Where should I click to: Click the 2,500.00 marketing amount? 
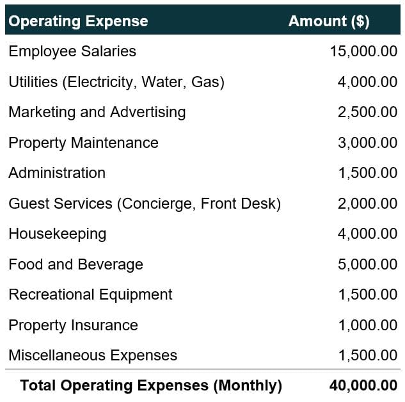[367, 112]
